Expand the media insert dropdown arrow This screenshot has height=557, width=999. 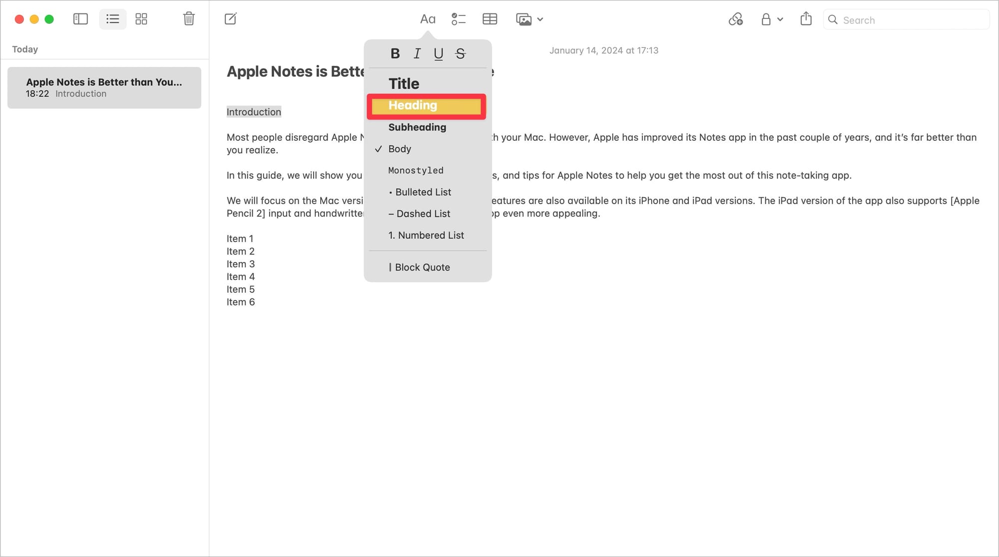(x=540, y=19)
